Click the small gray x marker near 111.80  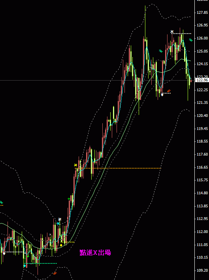[50, 235]
